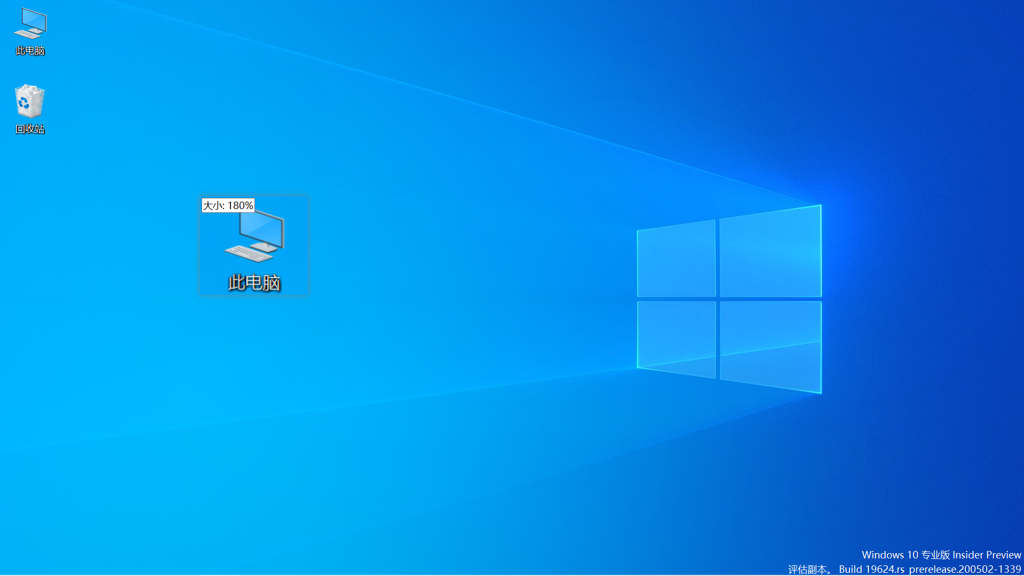This screenshot has height=576, width=1024.
Task: Click the 回收站 text label
Action: 30,129
